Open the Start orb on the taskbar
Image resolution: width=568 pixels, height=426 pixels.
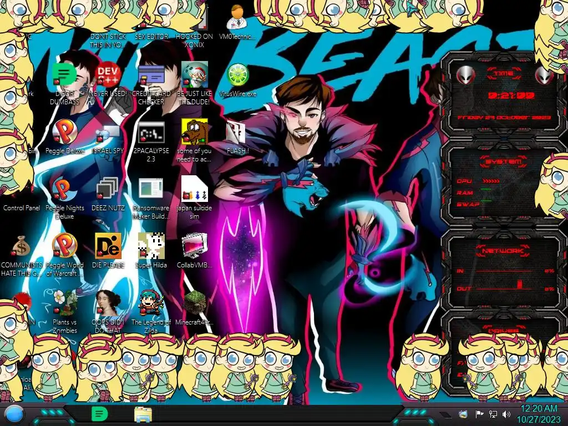tap(14, 414)
